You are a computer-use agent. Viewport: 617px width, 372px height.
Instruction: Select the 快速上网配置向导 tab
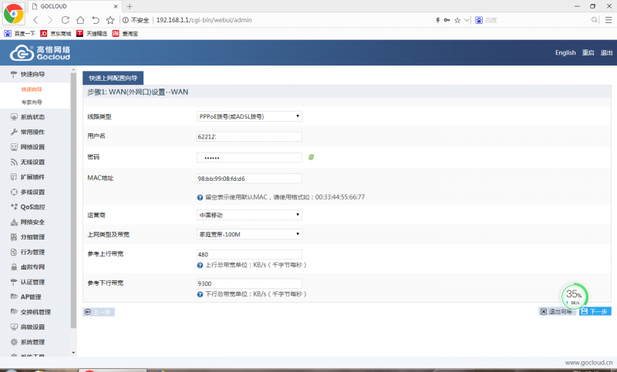coord(113,78)
